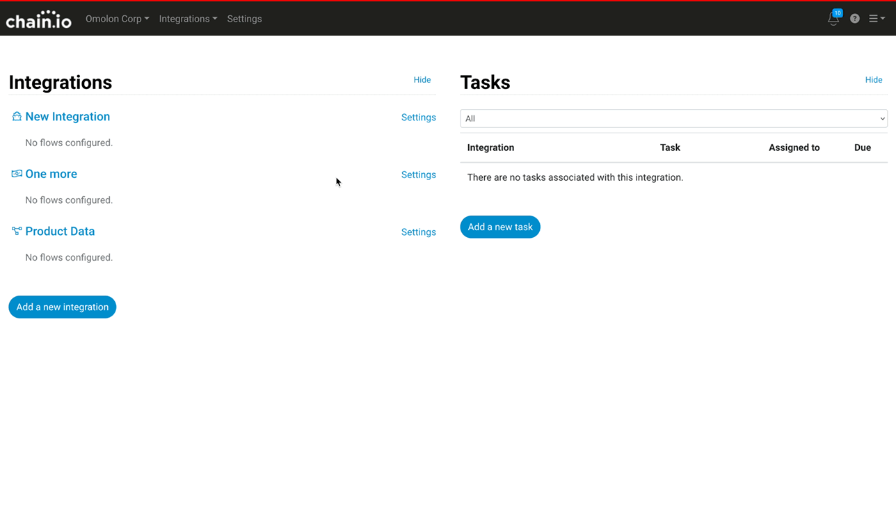The image size is (896, 509).
Task: Click the chain.io logo
Action: pos(38,19)
